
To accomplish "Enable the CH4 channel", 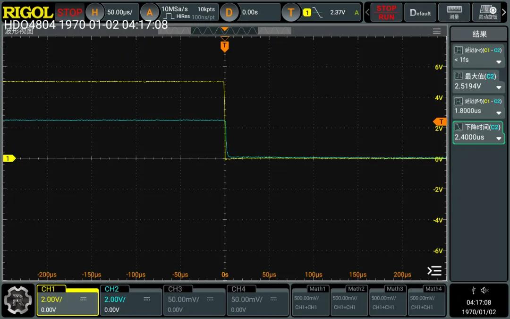I will click(257, 300).
